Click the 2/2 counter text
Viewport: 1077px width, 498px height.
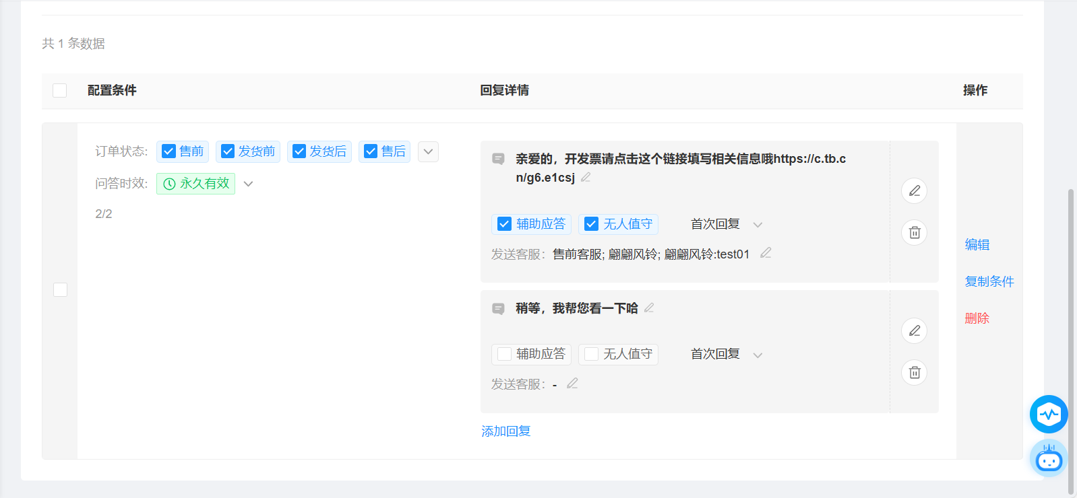104,214
